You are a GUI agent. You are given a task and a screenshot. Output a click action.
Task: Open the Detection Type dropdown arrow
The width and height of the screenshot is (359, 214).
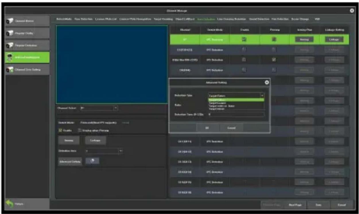tap(262, 95)
